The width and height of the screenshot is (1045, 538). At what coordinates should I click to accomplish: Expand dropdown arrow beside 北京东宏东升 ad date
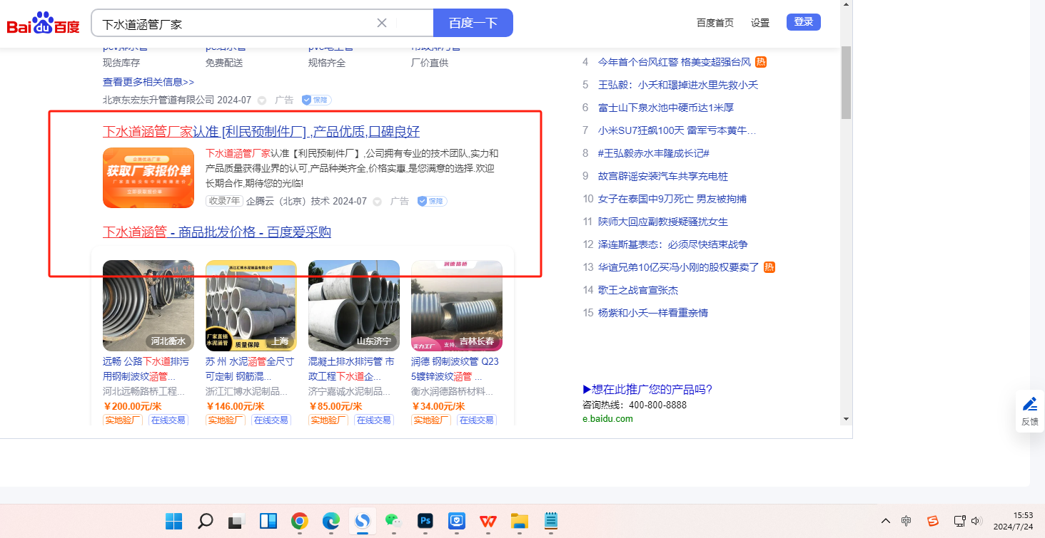[261, 100]
